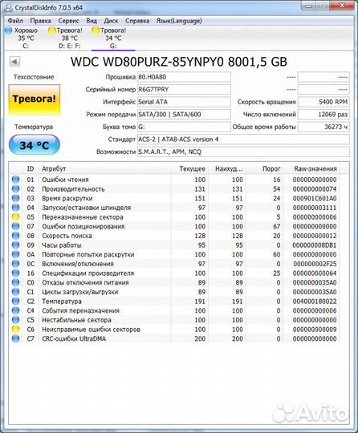Click the status icon for Циклы загрузки/выгрузки
Screen dimensions: 358x433
[x=16, y=292]
